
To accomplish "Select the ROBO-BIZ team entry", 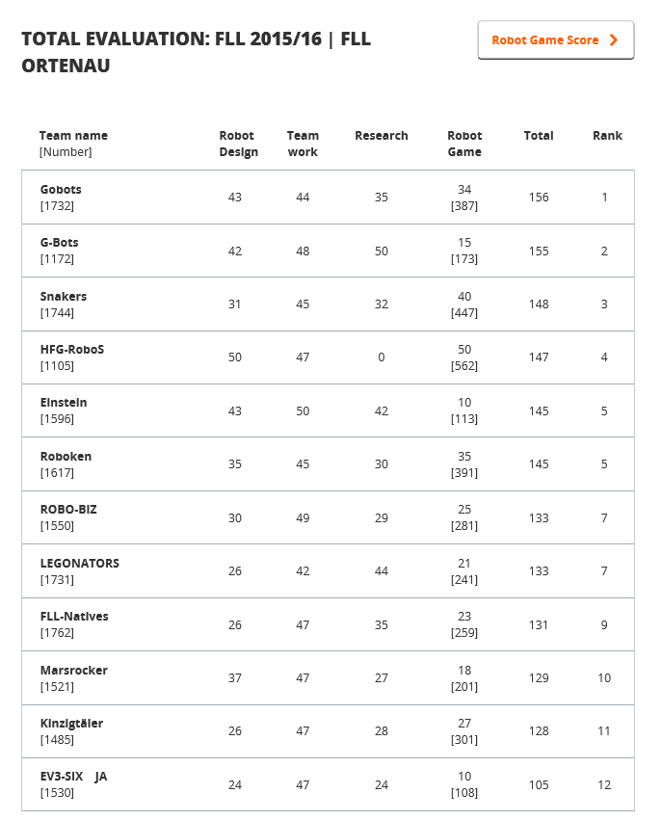I will click(x=68, y=510).
